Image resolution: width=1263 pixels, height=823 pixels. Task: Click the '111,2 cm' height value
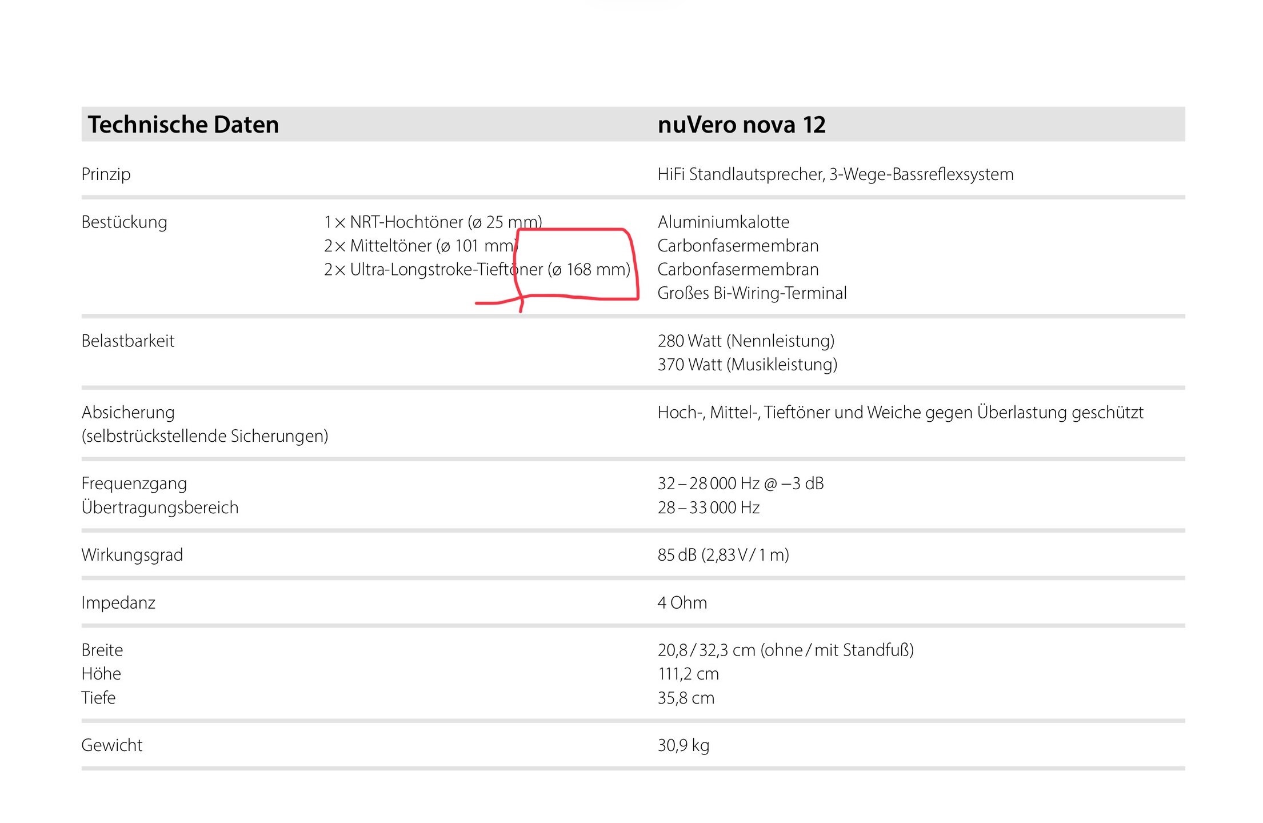pos(688,674)
